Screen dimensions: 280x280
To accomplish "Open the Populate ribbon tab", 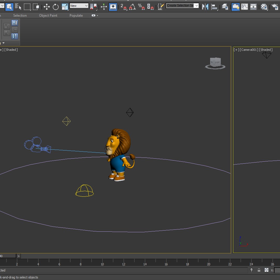I will 76,16.
